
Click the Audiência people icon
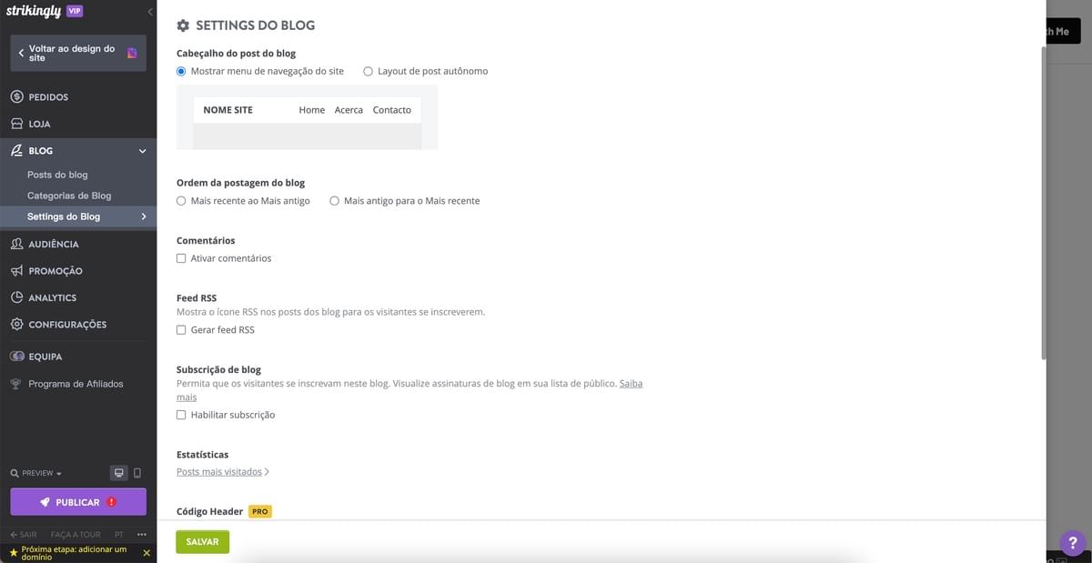(16, 244)
